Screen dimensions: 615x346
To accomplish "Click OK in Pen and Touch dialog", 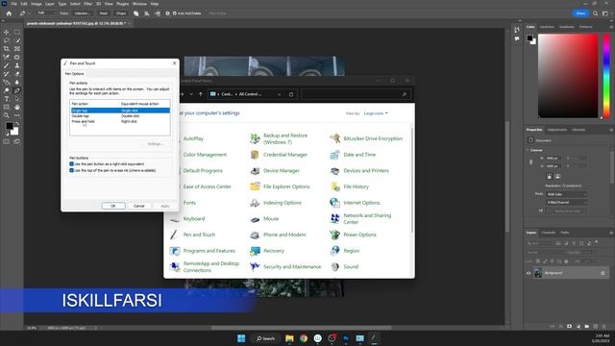I will click(x=113, y=206).
